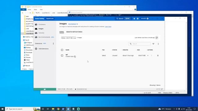Open Docker Desktop taskbar icon

pos(68,109)
